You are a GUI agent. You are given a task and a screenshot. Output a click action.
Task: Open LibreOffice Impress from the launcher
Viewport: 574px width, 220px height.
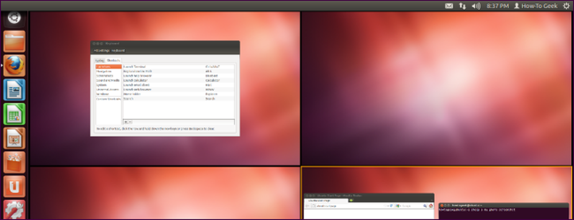(14, 137)
